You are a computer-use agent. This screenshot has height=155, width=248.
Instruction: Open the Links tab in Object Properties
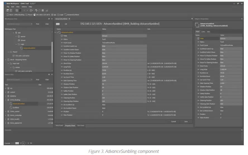(203, 32)
